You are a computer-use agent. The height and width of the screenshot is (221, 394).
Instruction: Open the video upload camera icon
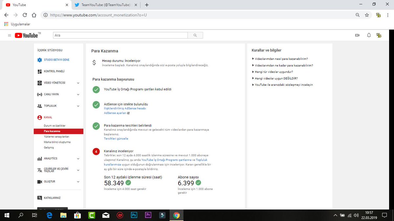pyautogui.click(x=358, y=35)
